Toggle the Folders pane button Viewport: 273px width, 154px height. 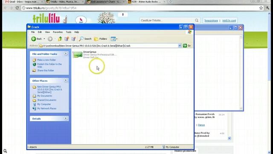point(101,39)
